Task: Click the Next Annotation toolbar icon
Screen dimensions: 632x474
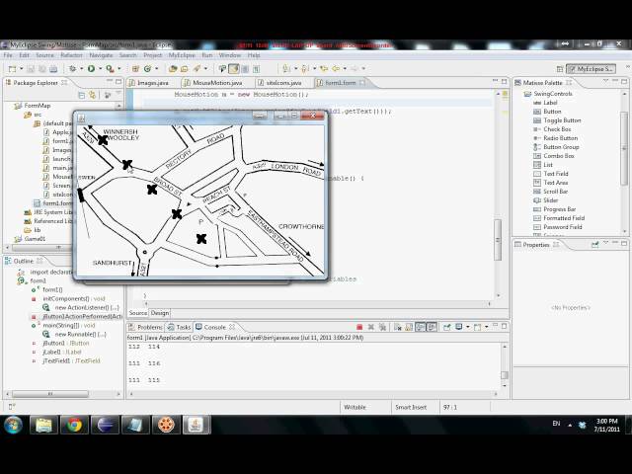Action: pos(286,69)
